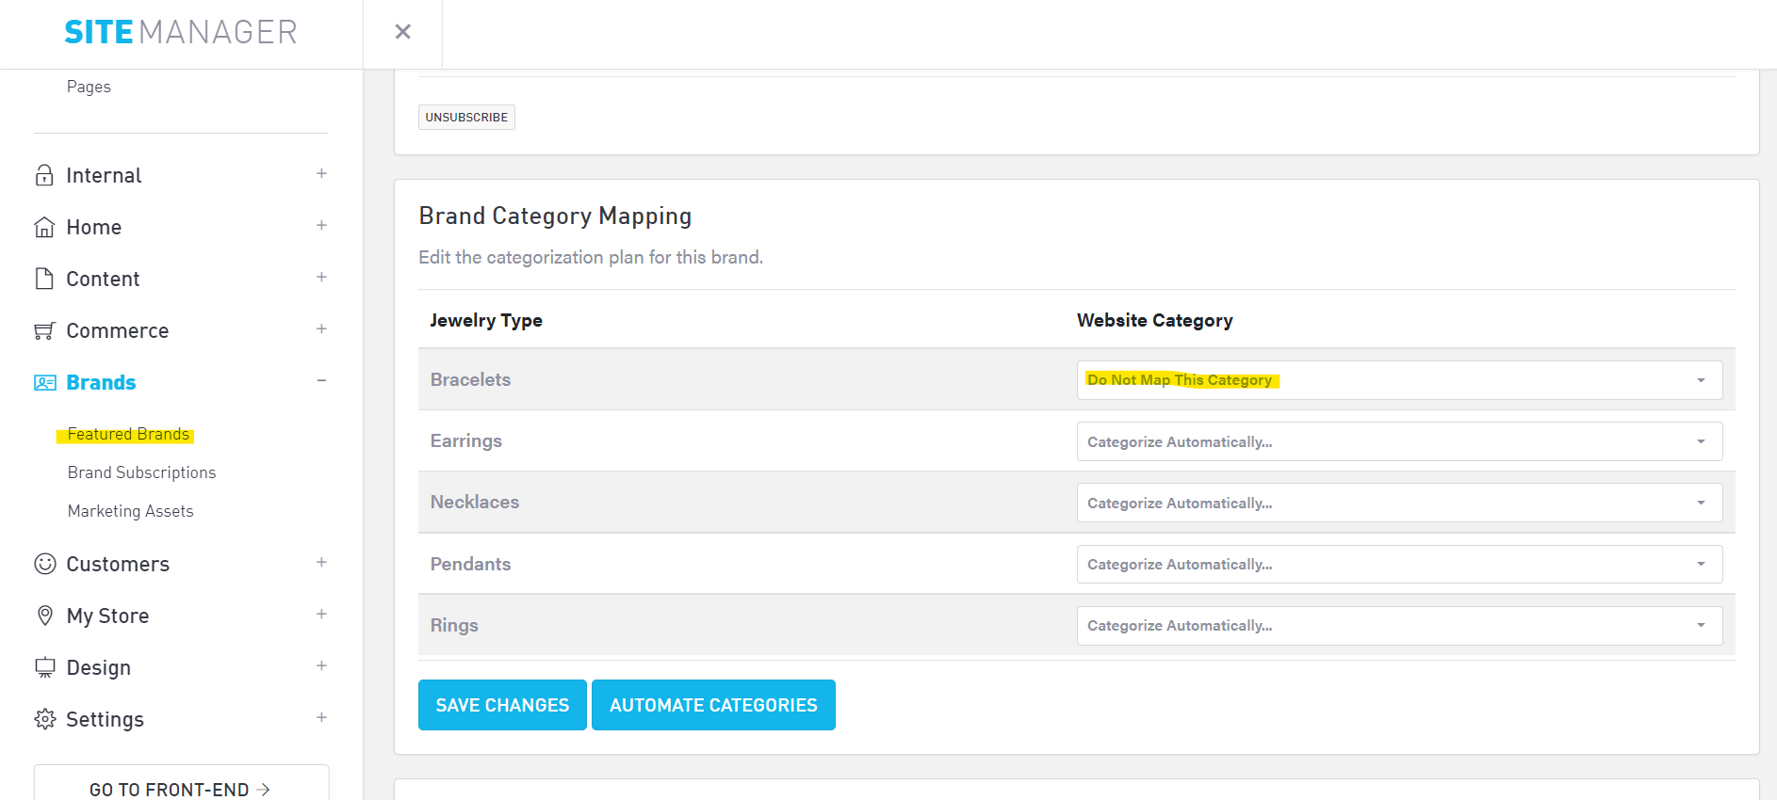Open Featured Brands submenu item
This screenshot has width=1777, height=800.
pos(128,434)
